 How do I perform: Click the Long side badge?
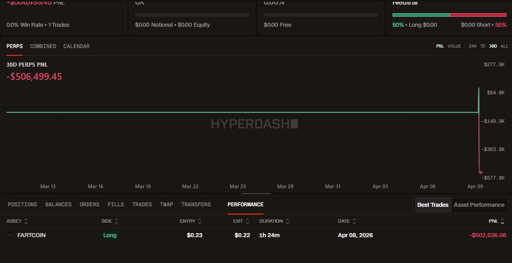pos(110,235)
